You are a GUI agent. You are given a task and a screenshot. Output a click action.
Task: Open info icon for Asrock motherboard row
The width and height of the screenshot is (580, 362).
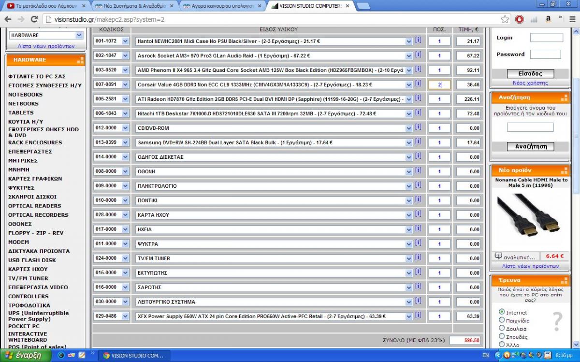click(x=418, y=55)
